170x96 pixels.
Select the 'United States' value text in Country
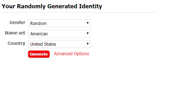tap(43, 44)
